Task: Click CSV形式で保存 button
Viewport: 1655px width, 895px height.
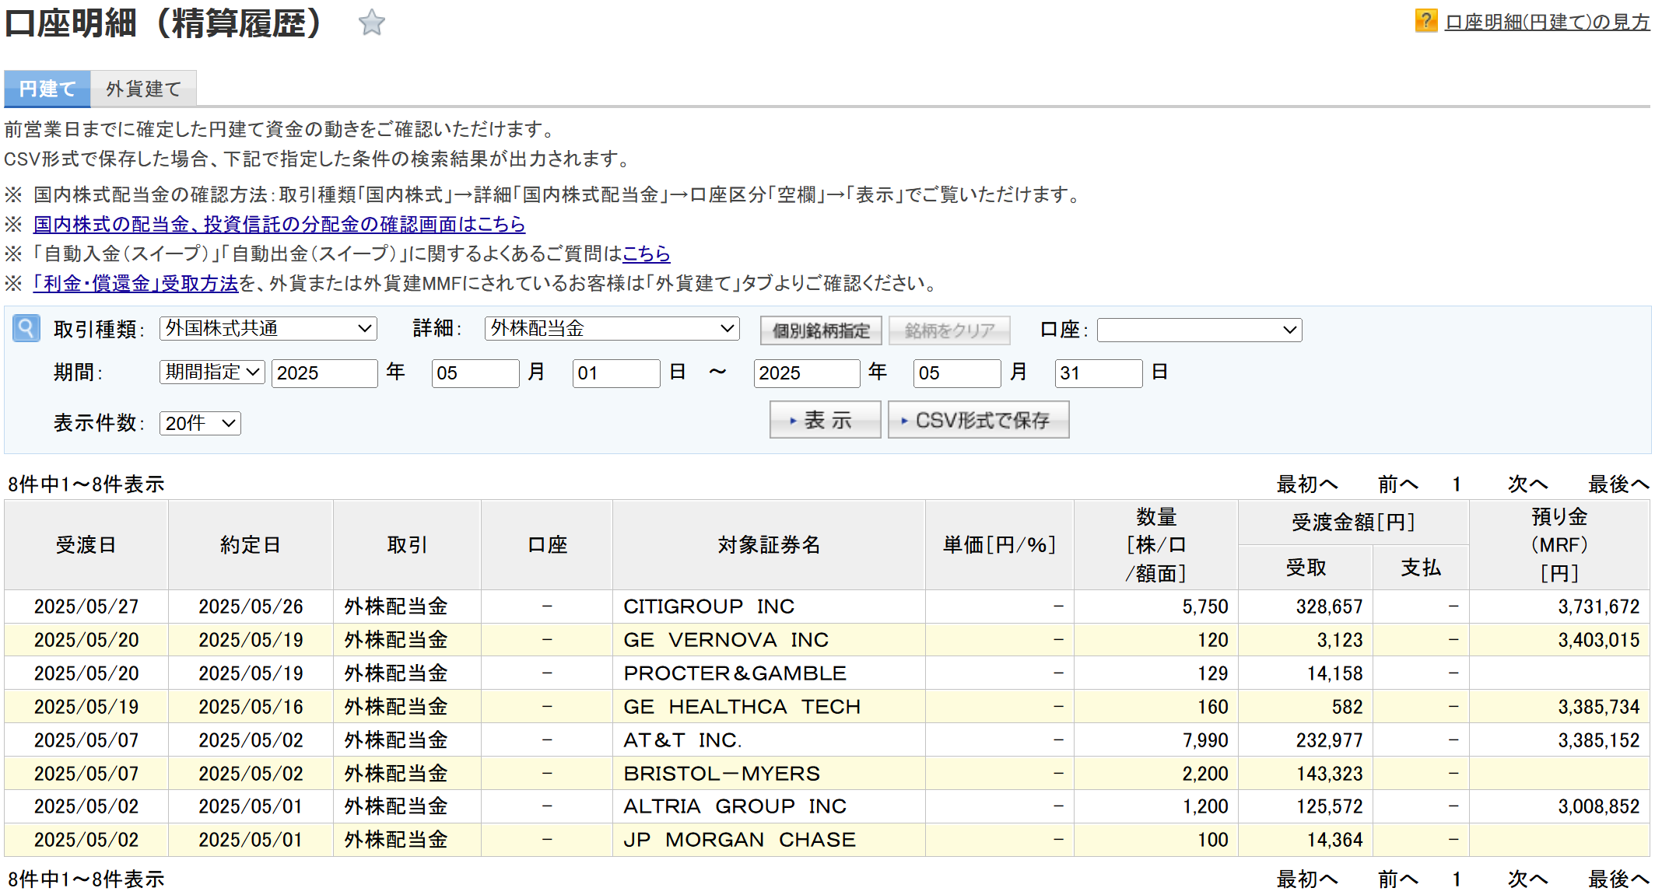Action: [x=979, y=420]
